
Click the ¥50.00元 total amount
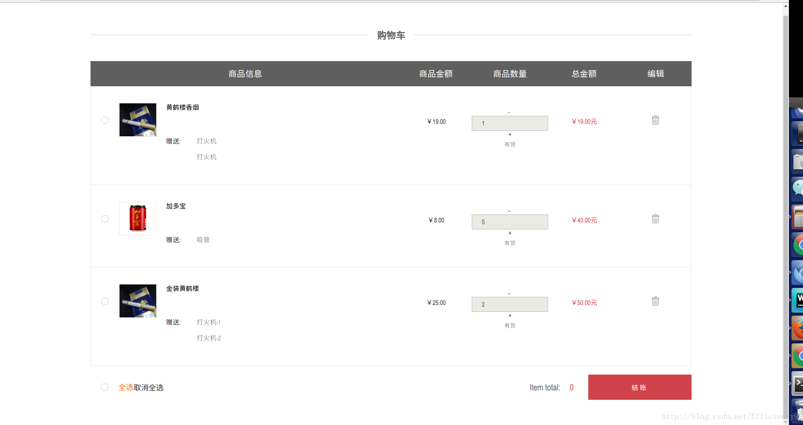[x=584, y=303]
